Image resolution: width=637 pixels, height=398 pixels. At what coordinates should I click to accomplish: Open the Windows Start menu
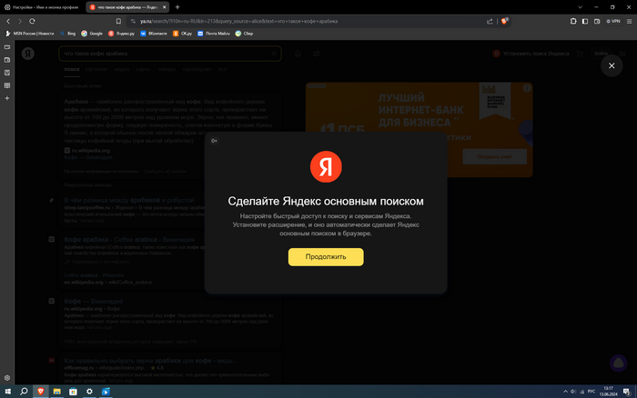[7, 392]
